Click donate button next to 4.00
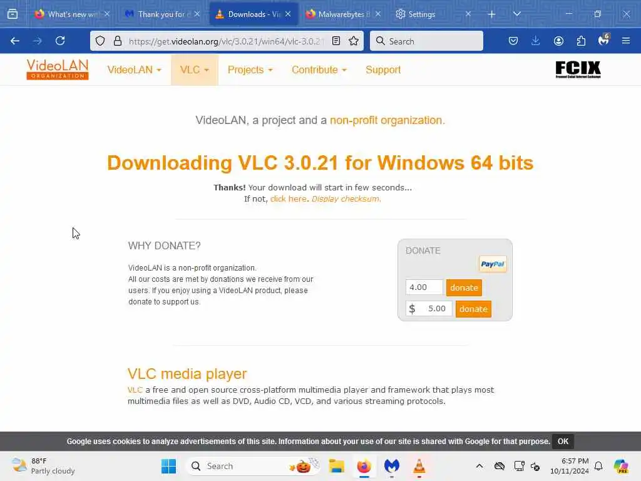Screen dimensions: 641x481 point(464,287)
